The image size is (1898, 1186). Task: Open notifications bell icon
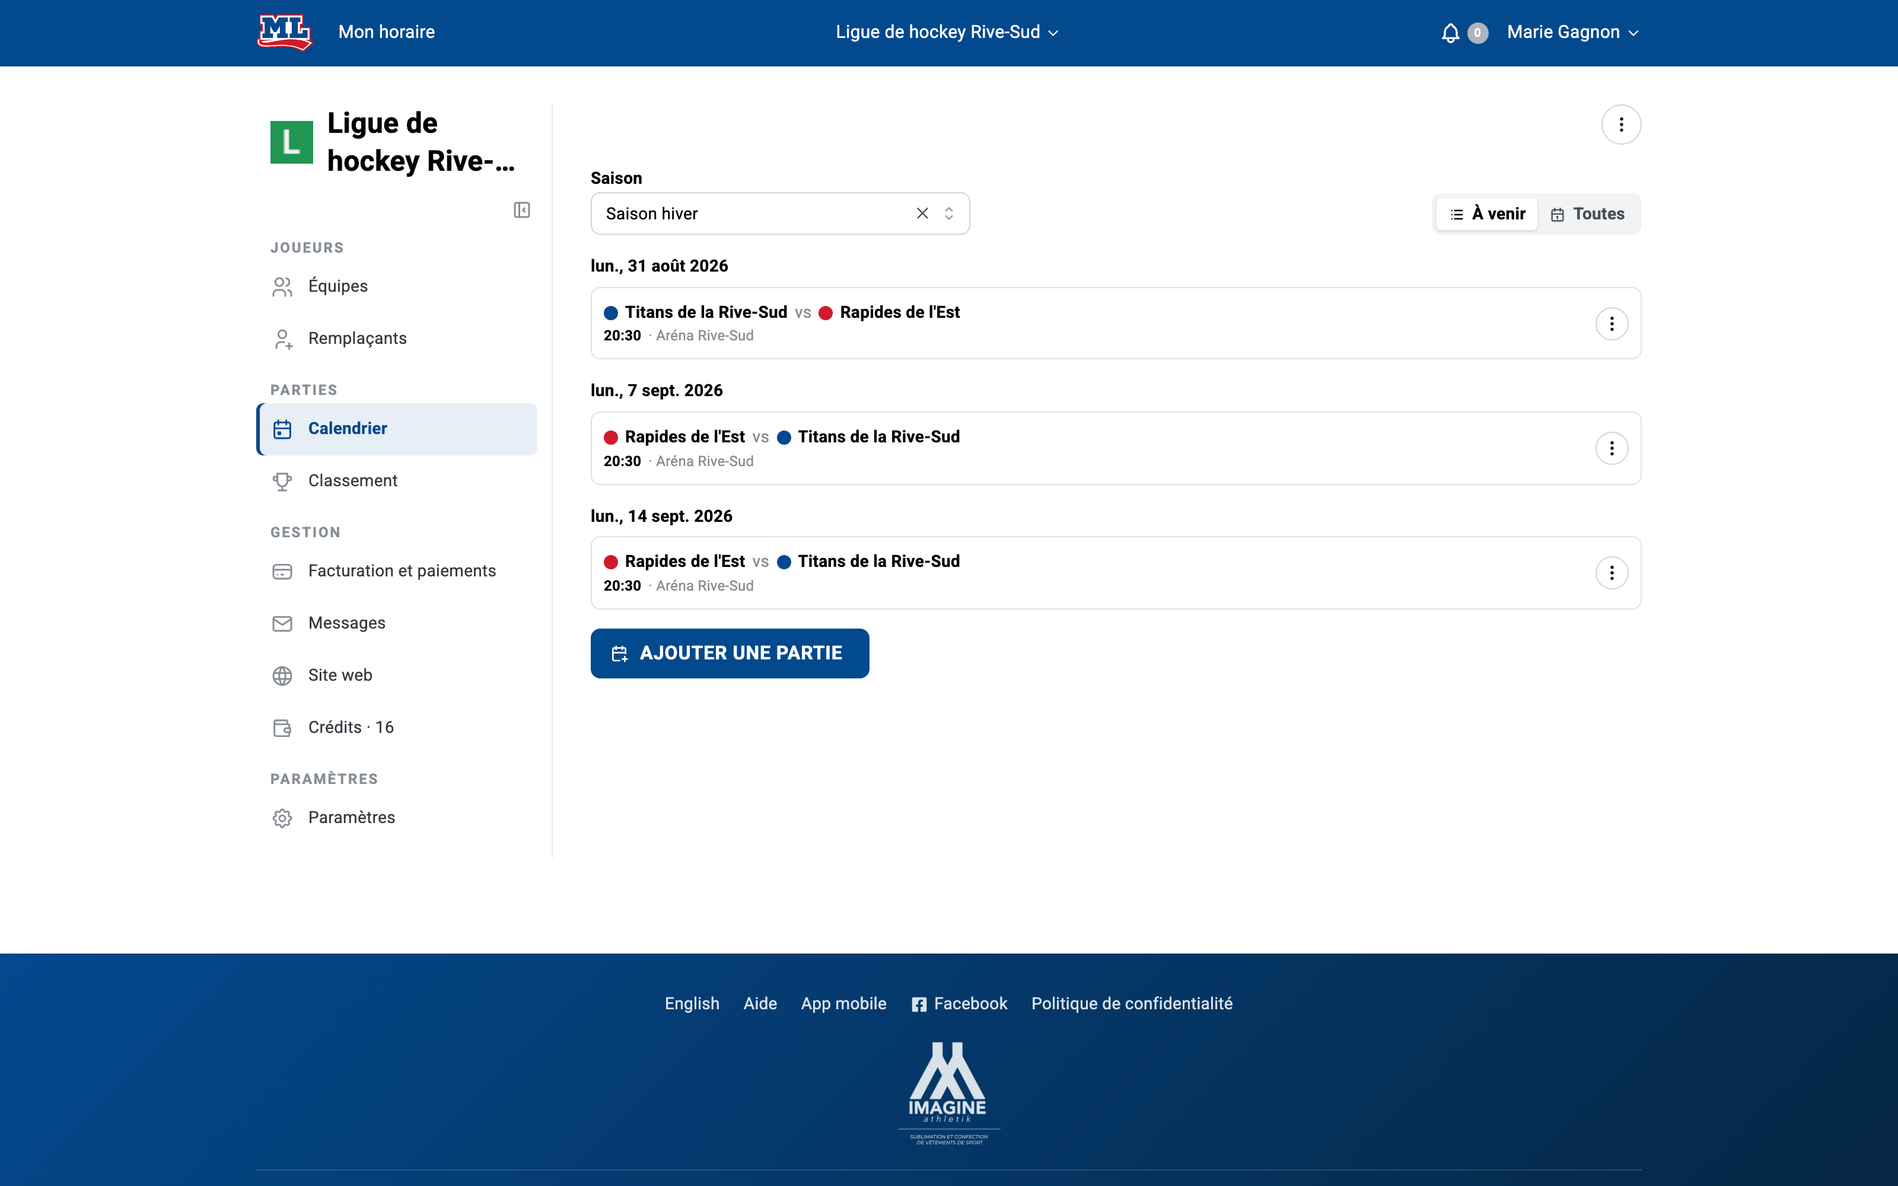(x=1450, y=33)
